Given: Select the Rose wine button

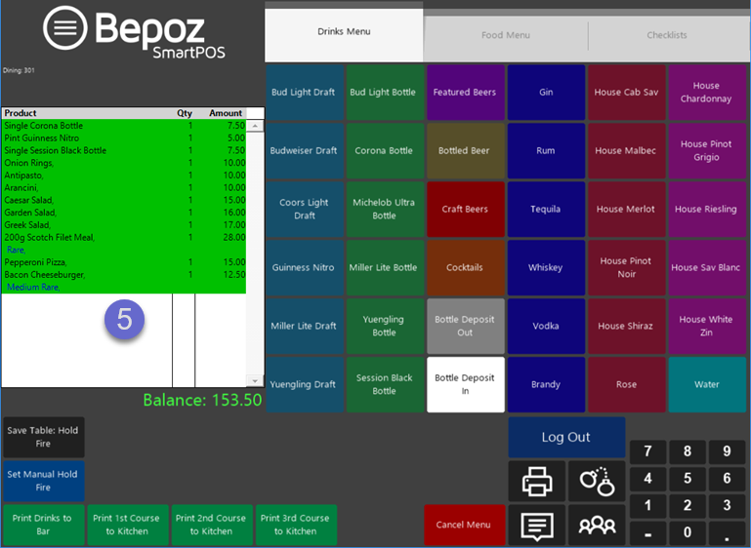Looking at the screenshot, I should click(626, 384).
